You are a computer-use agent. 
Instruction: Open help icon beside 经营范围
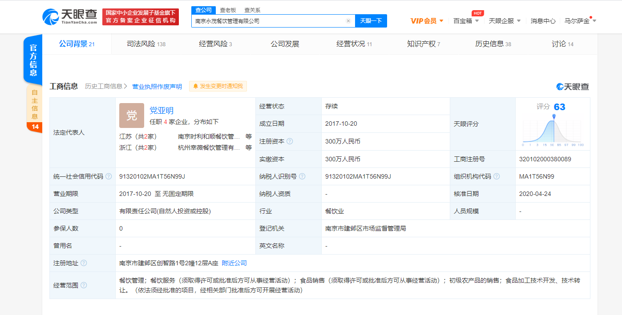click(83, 285)
